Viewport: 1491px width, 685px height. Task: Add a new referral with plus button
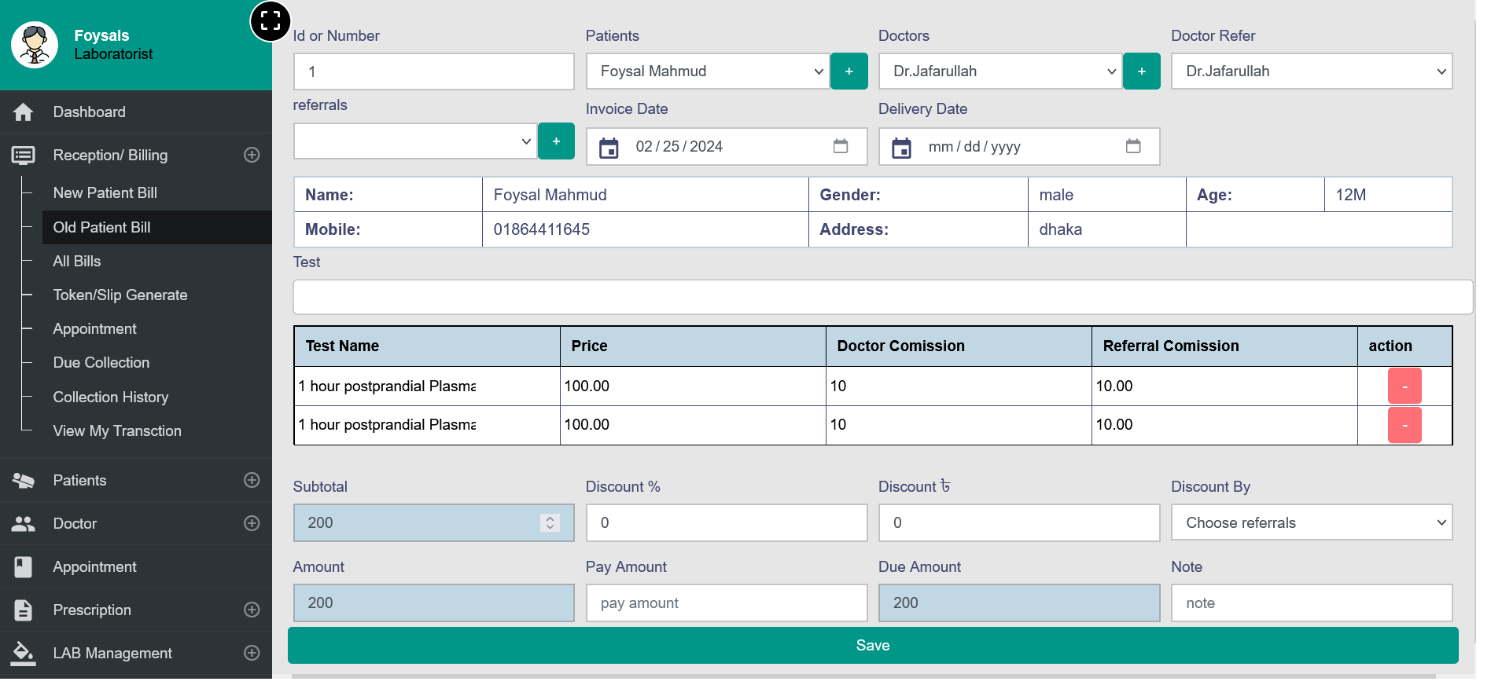coord(556,141)
